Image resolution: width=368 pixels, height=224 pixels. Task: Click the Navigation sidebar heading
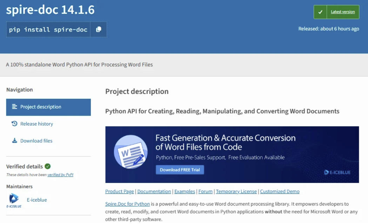pyautogui.click(x=20, y=90)
